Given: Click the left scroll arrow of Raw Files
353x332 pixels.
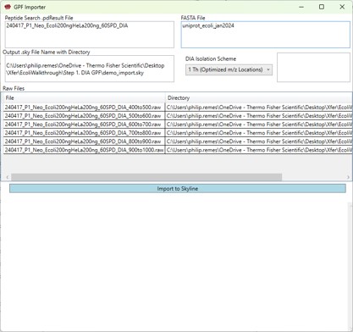Looking at the screenshot, I should click(x=8, y=177).
